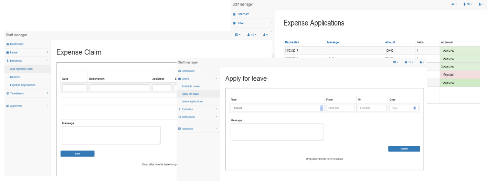
Task: Expand Approvals chevron in Expense Claim window
Action: [x=47, y=105]
